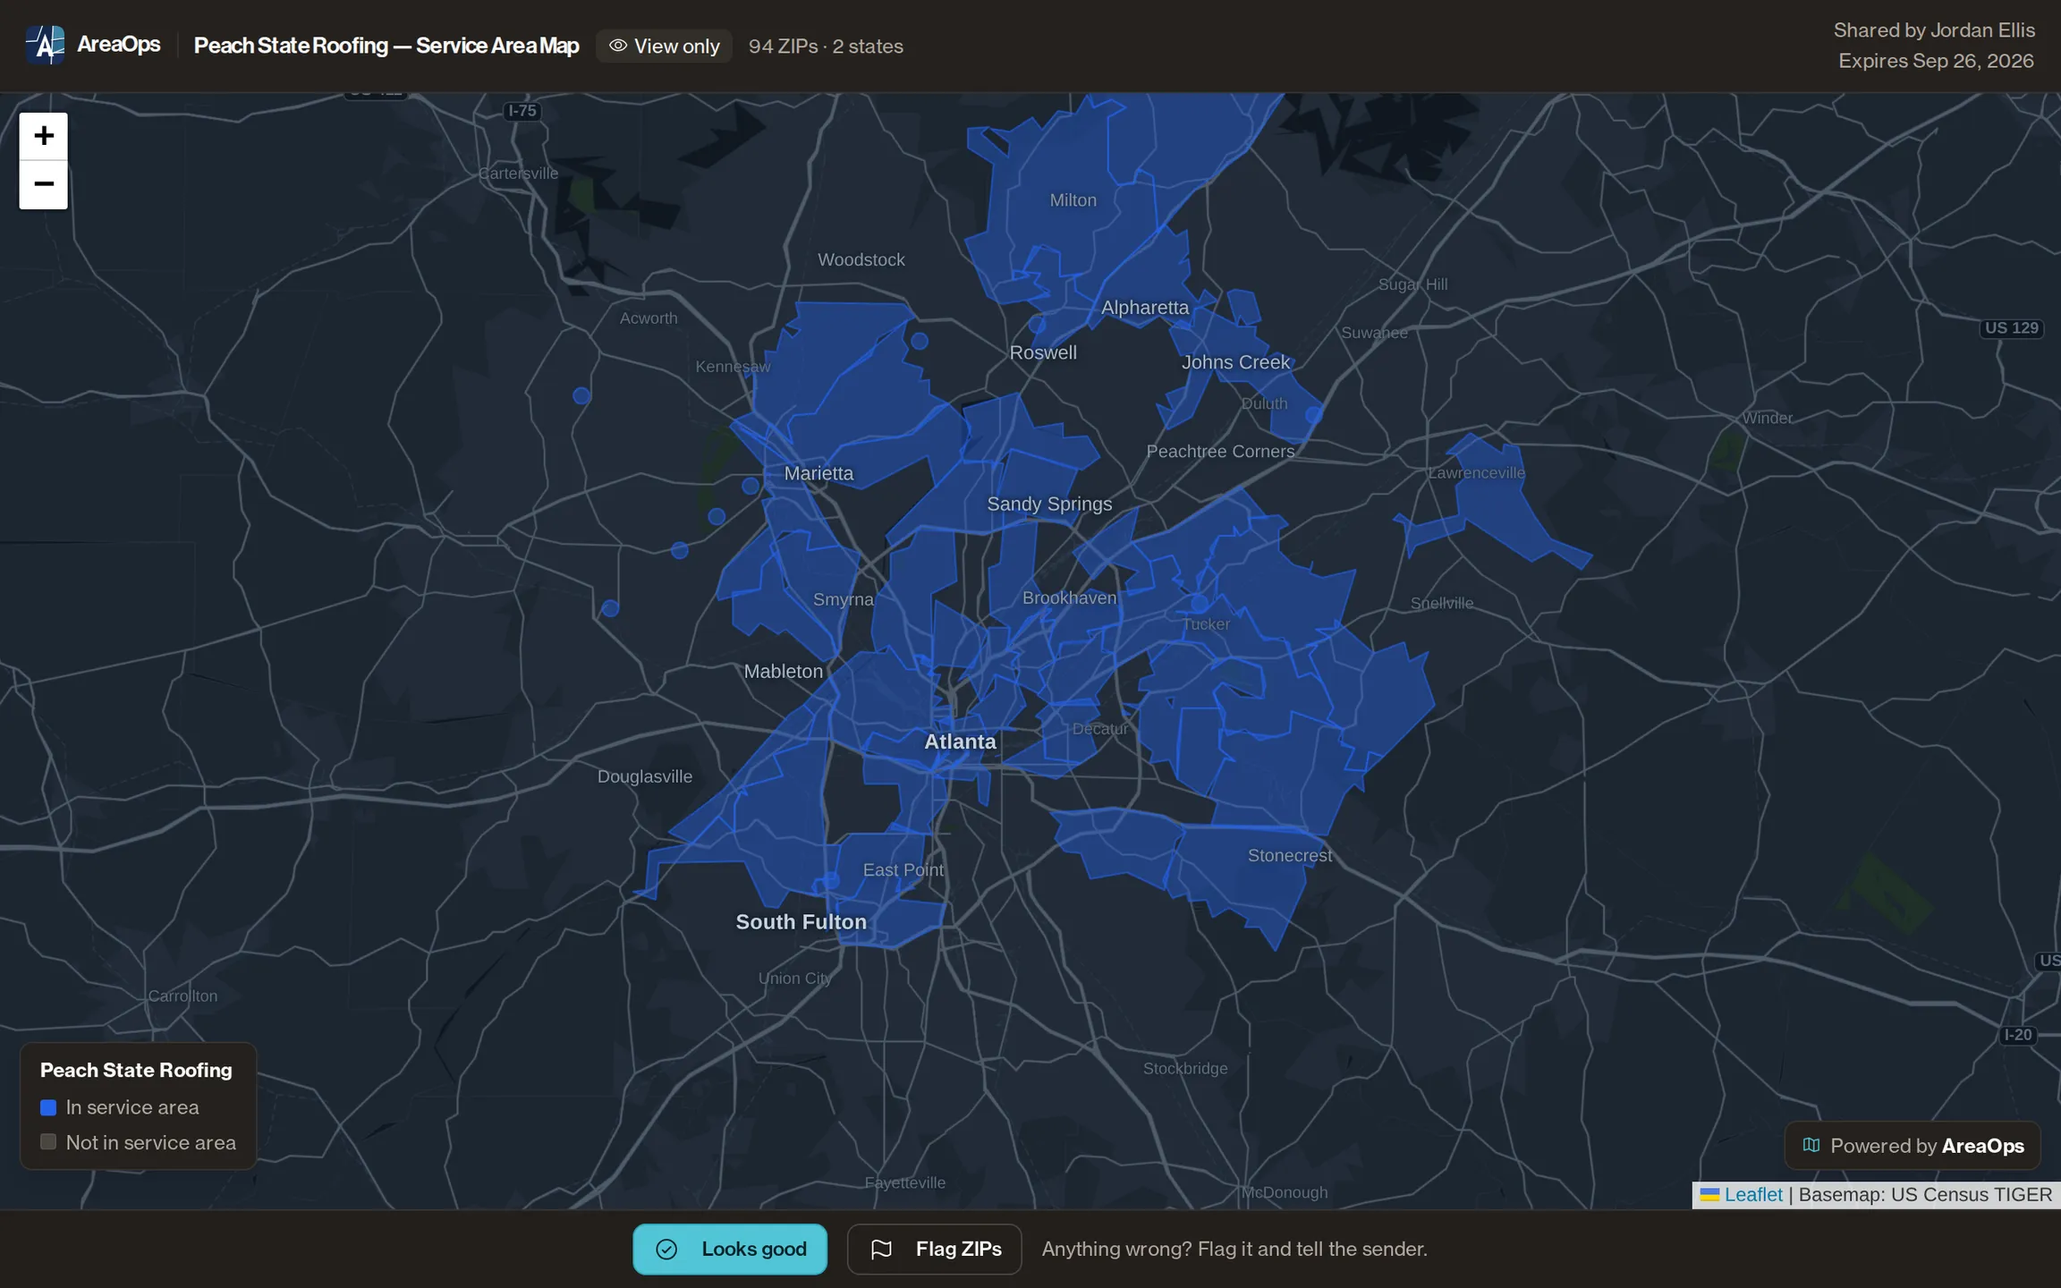Click the Smyrna label
The width and height of the screenshot is (2061, 1288).
[843, 599]
